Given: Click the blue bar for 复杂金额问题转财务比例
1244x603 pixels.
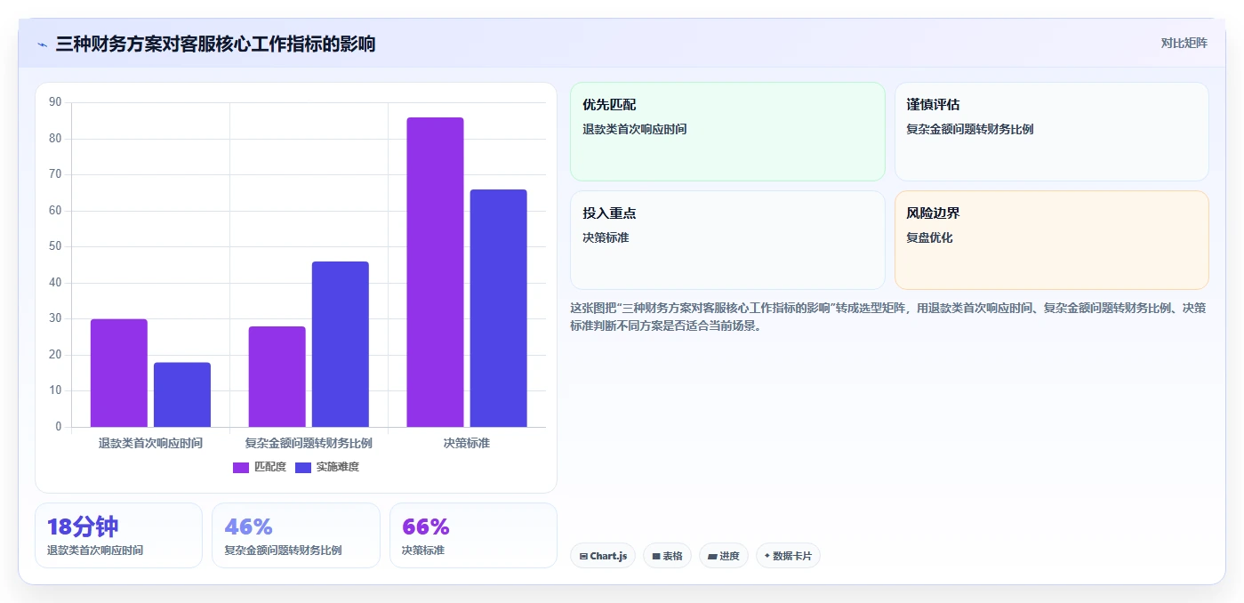Looking at the screenshot, I should tap(341, 344).
